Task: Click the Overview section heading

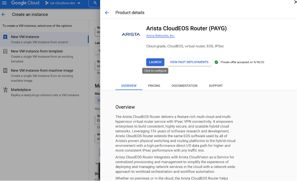Action: [125, 107]
